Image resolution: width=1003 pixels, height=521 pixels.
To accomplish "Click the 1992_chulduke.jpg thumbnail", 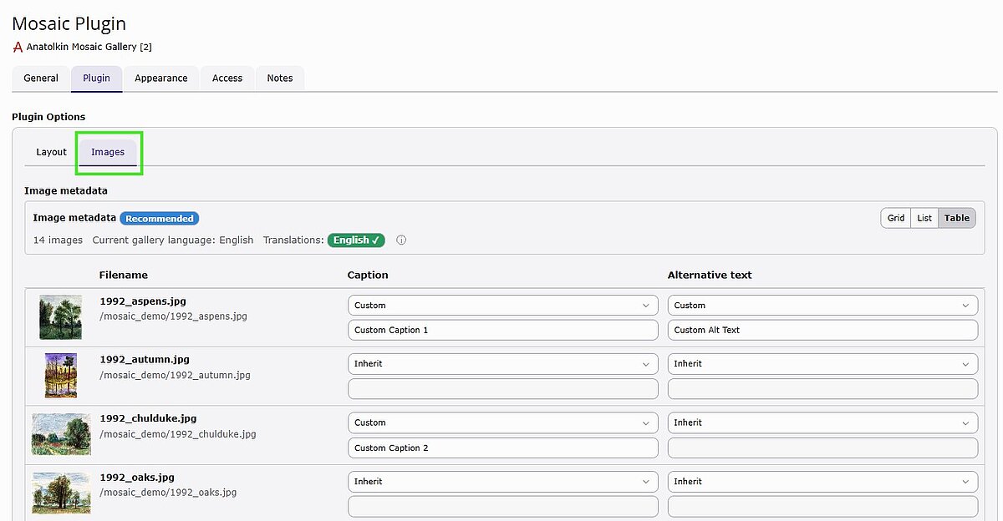I will pyautogui.click(x=61, y=434).
